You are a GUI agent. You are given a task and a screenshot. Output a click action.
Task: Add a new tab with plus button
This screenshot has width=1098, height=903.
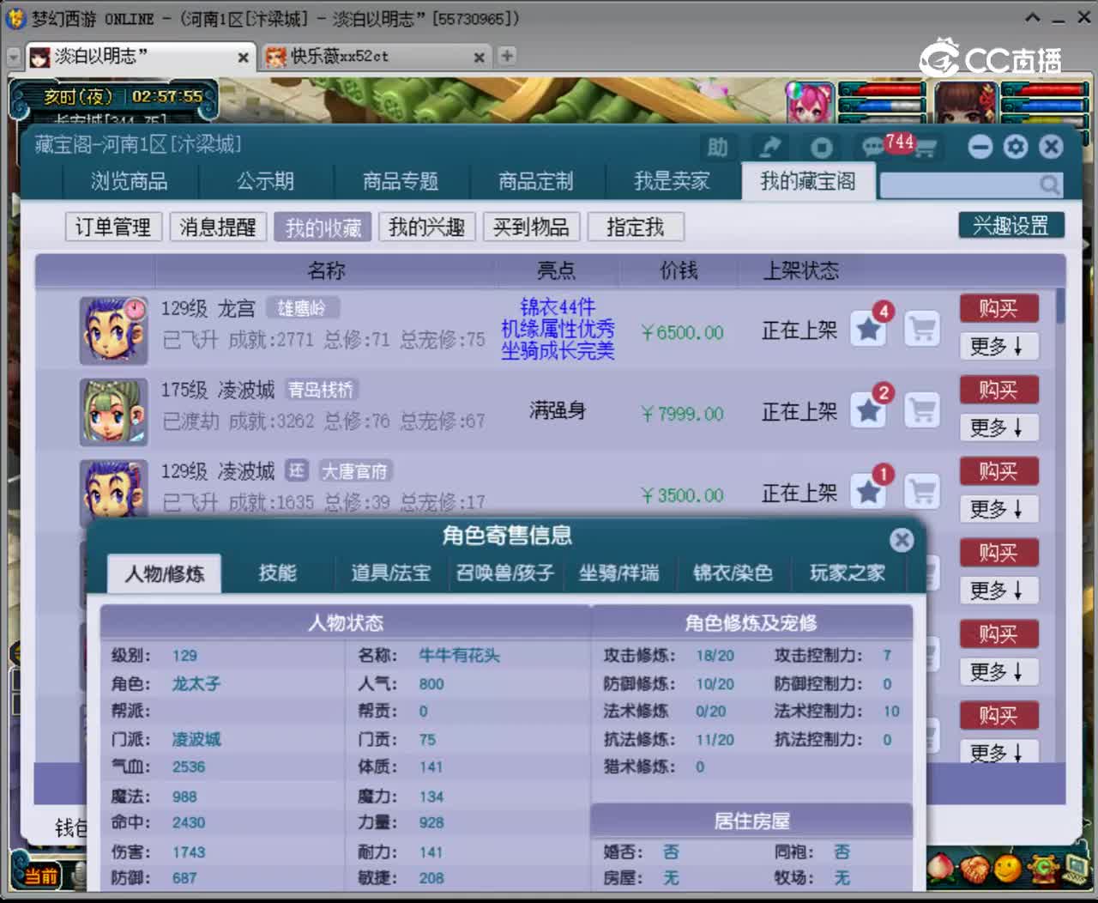507,56
